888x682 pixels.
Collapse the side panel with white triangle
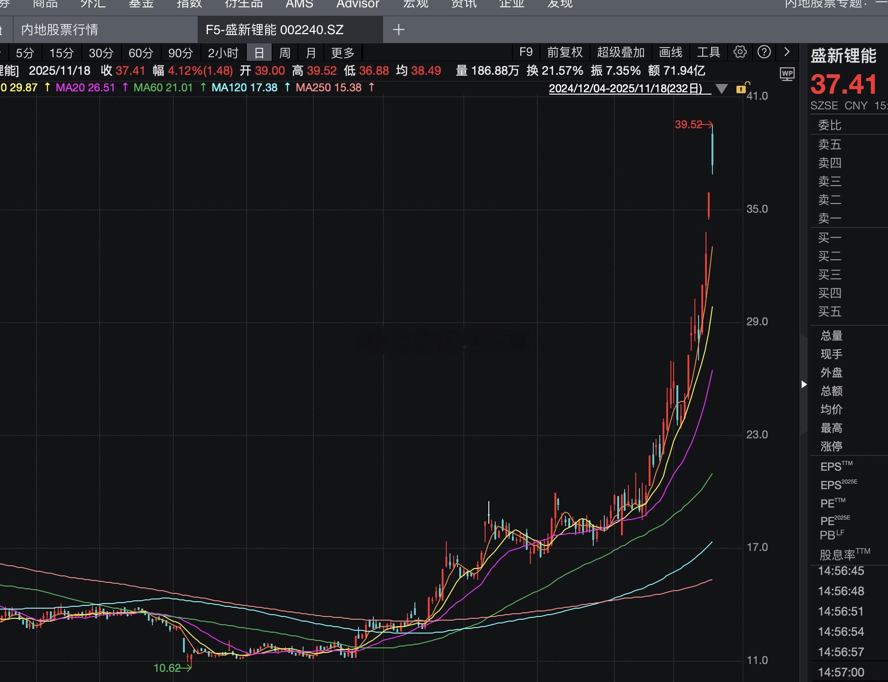tap(804, 384)
